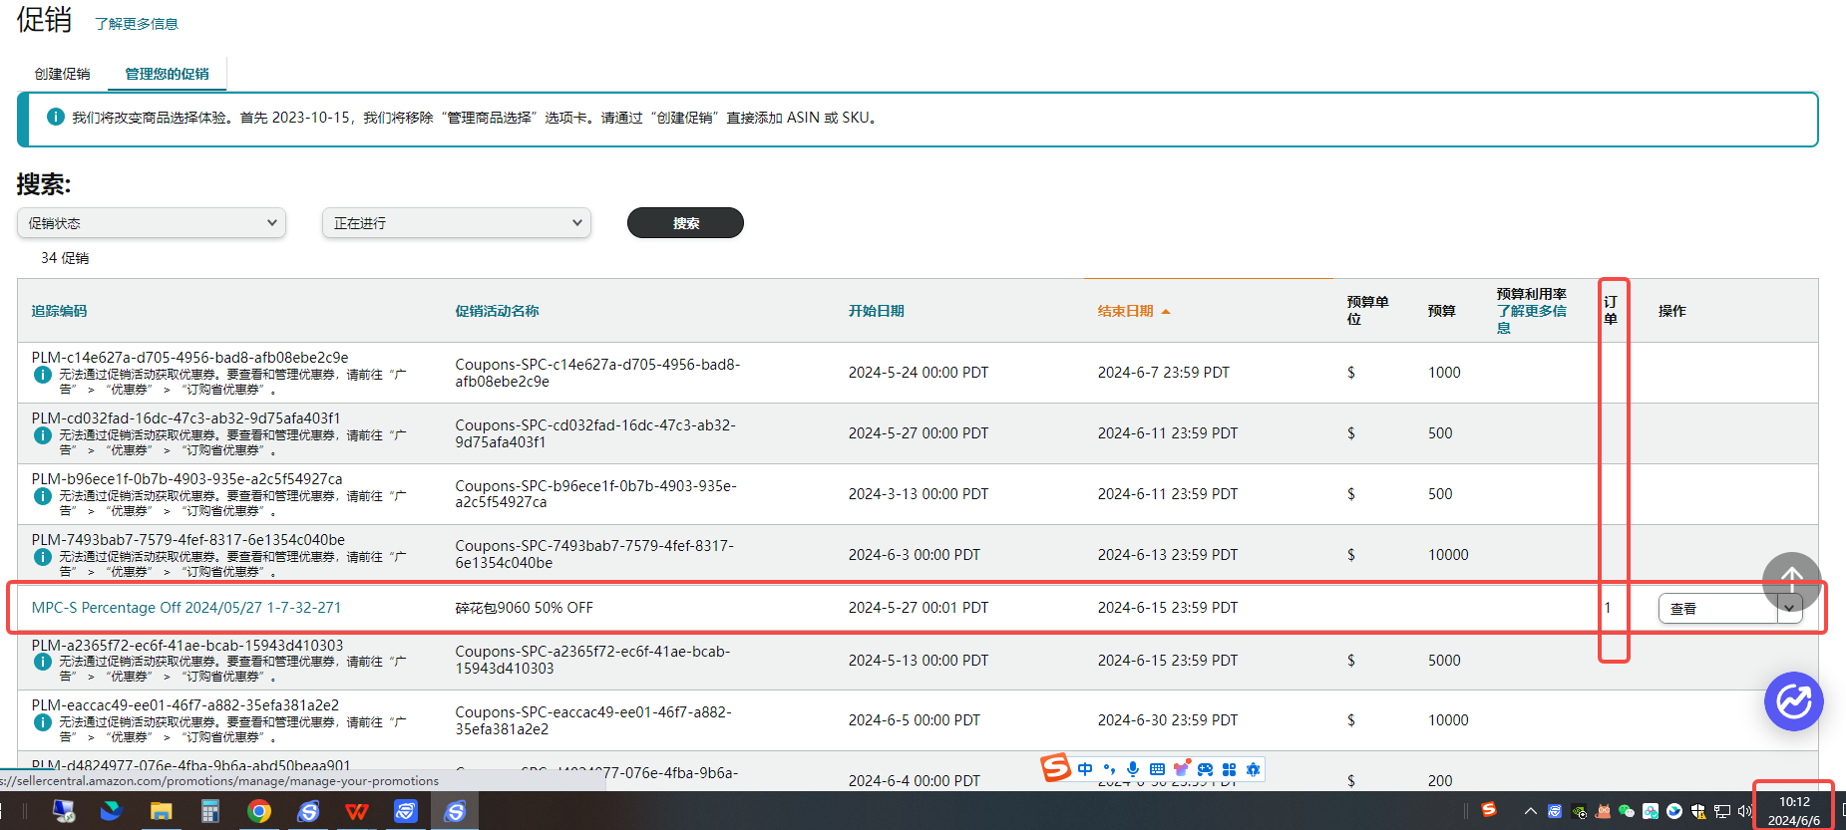
Task: Sort by the 促销活动名称 column header
Action: pos(497,311)
